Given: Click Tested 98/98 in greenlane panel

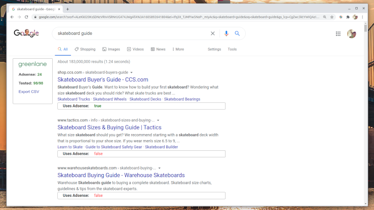Looking at the screenshot, I should pyautogui.click(x=38, y=83).
